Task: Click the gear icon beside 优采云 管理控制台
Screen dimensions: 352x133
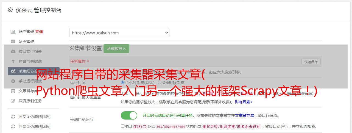Action: 10,10
